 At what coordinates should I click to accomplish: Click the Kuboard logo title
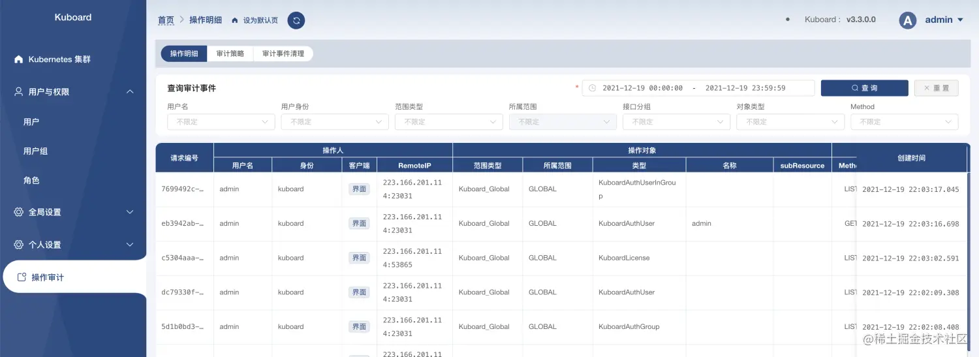(73, 18)
